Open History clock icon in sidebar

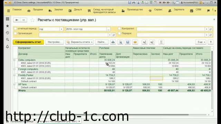[8, 33]
